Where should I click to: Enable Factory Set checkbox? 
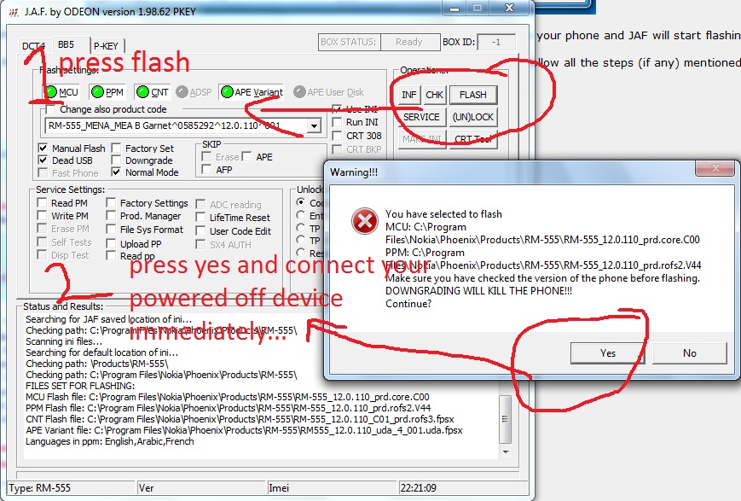point(116,148)
